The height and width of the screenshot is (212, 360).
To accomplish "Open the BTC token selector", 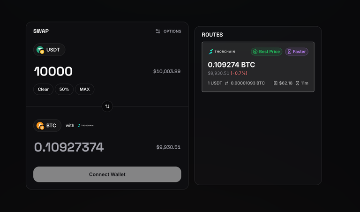I will [x=47, y=125].
